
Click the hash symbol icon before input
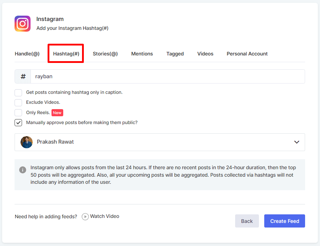23,76
